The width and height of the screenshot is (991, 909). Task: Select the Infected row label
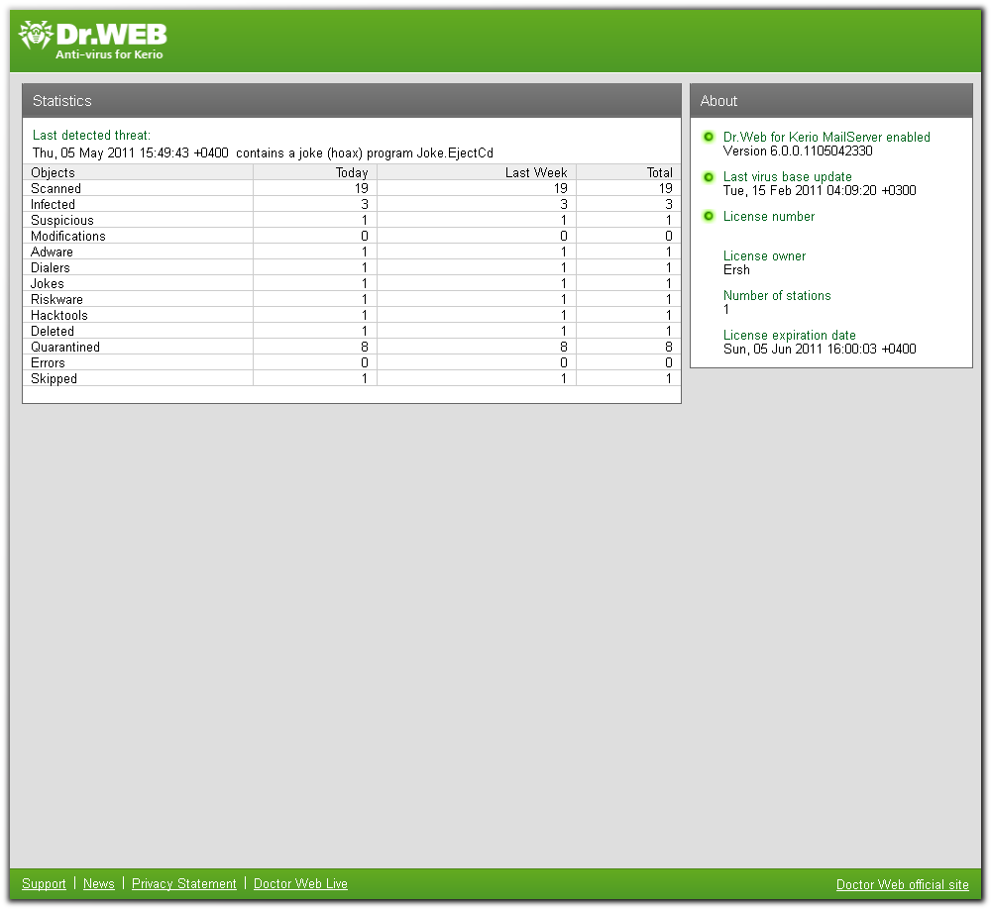tap(54, 204)
